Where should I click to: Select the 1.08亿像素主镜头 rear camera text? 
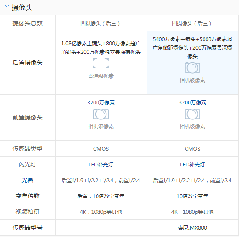point(101,48)
